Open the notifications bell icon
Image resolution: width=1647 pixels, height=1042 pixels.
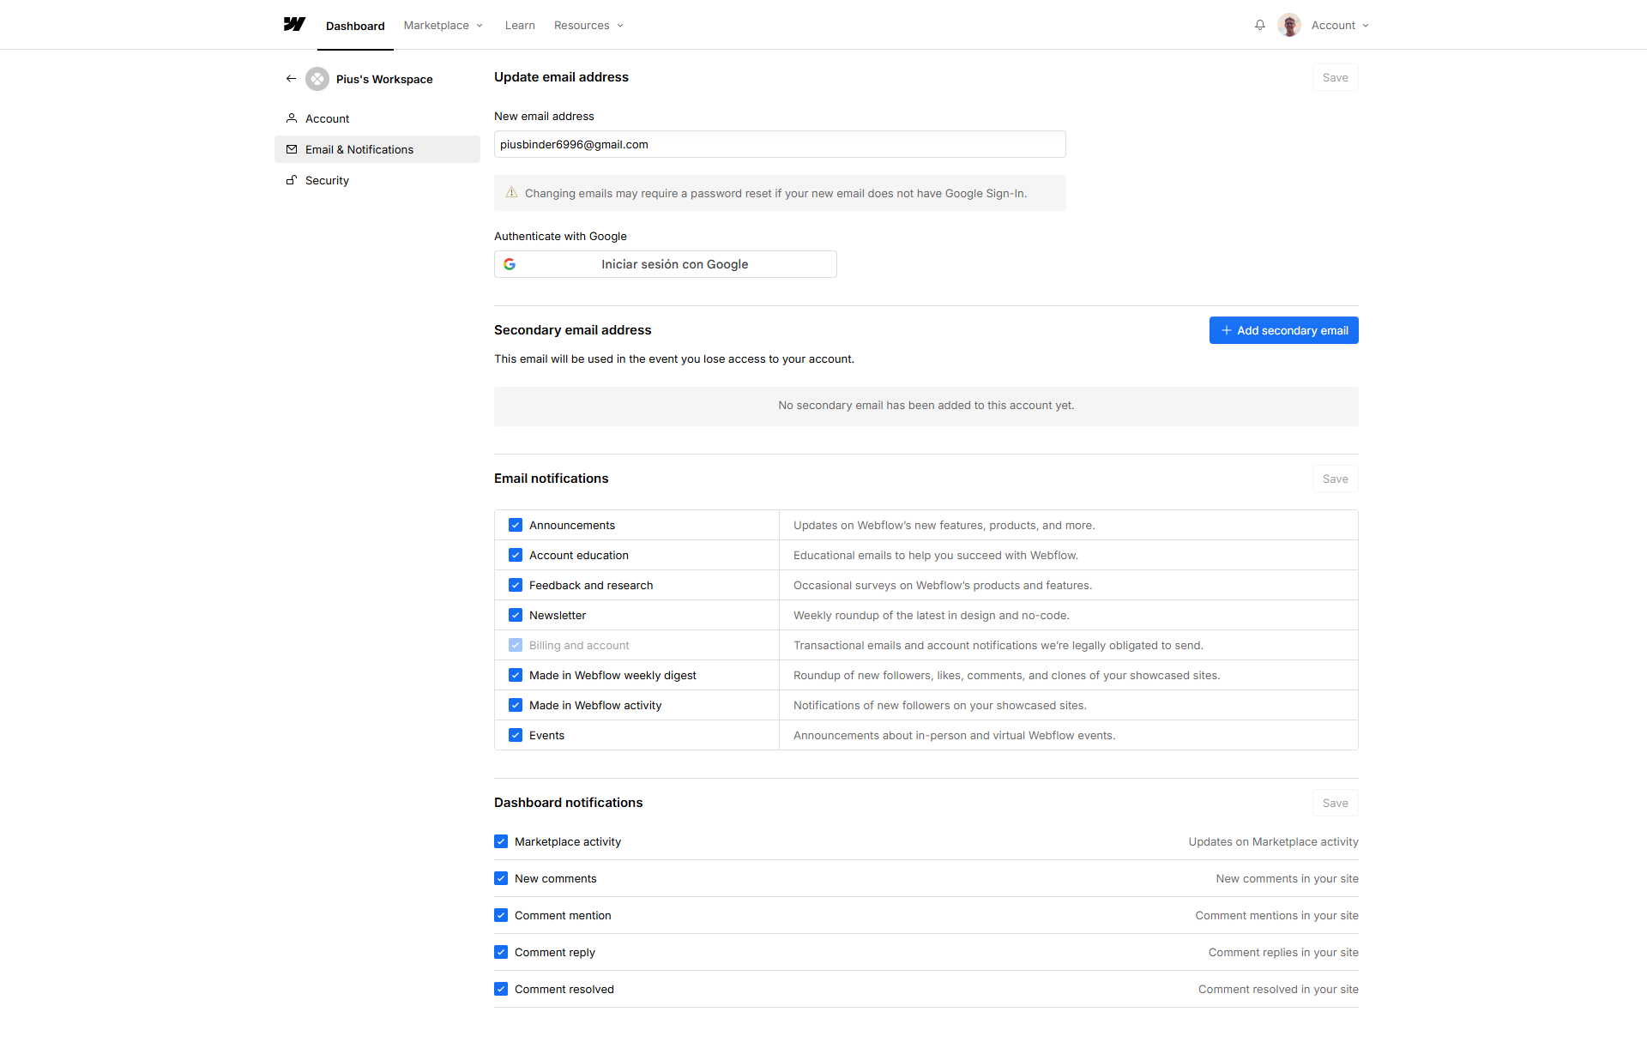[1260, 25]
